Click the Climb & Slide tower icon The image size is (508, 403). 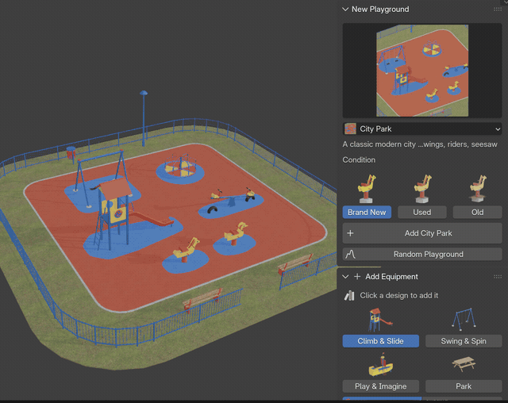pos(379,320)
